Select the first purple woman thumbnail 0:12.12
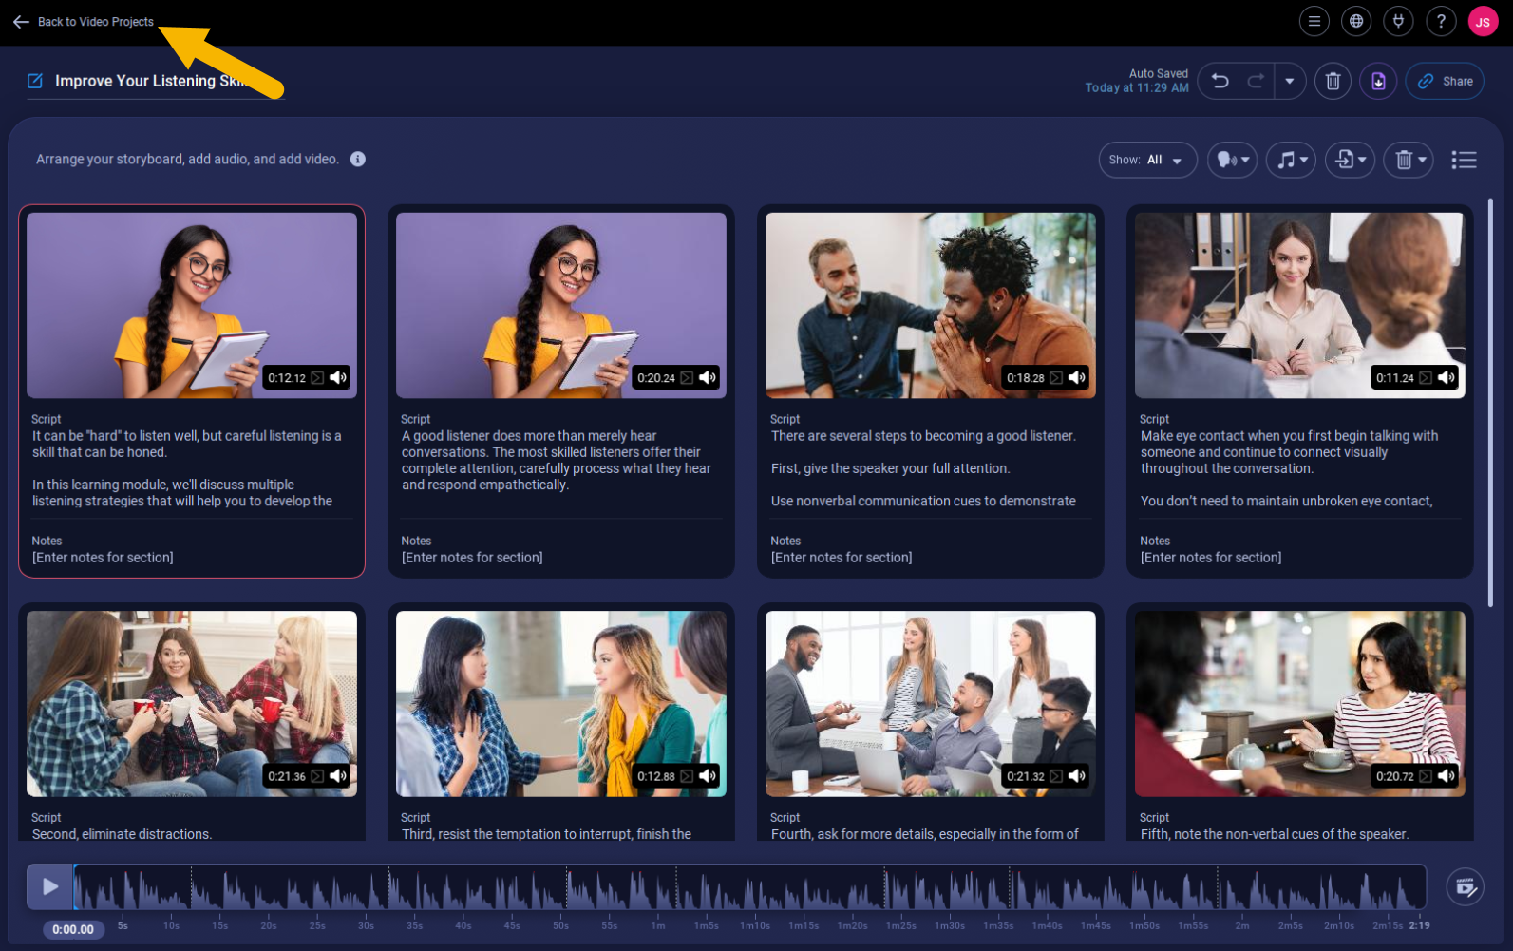Image resolution: width=1513 pixels, height=951 pixels. [x=192, y=305]
